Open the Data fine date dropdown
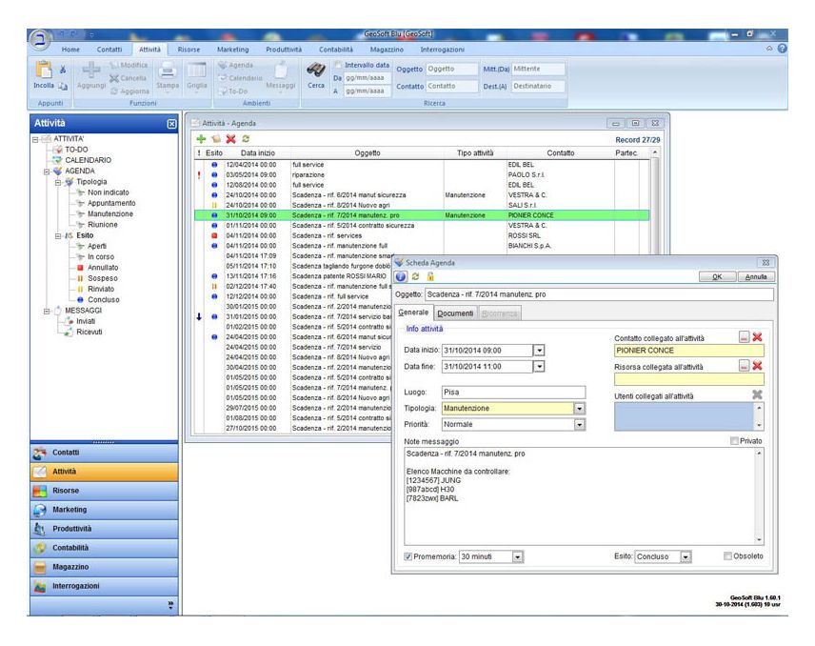 [x=539, y=367]
